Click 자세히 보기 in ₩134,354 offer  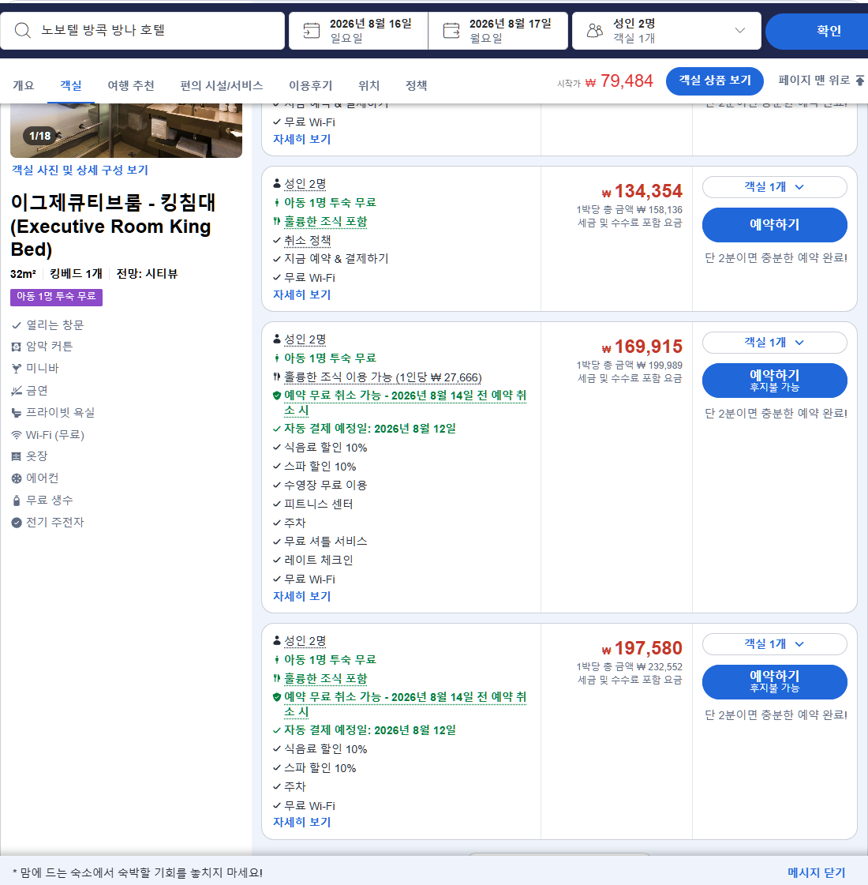(301, 294)
